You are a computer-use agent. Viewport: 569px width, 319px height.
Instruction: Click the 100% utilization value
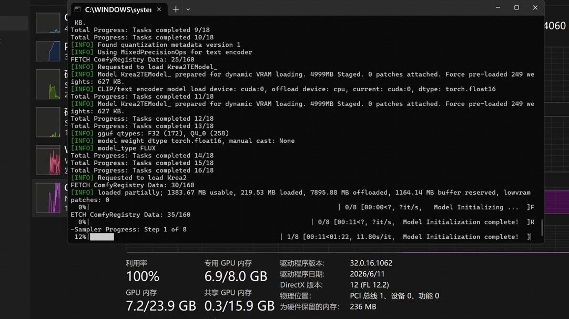142,277
